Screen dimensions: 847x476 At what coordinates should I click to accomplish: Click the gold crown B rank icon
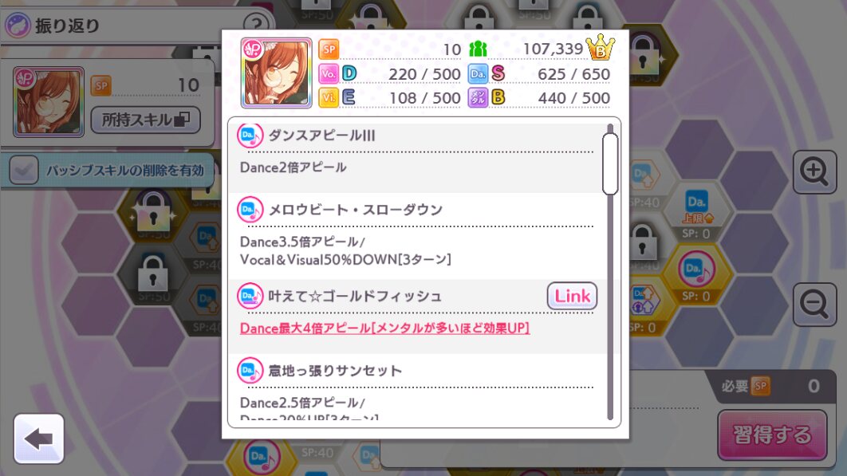pos(600,47)
